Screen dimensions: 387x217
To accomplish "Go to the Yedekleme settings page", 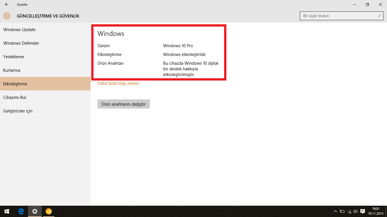I will 14,57.
